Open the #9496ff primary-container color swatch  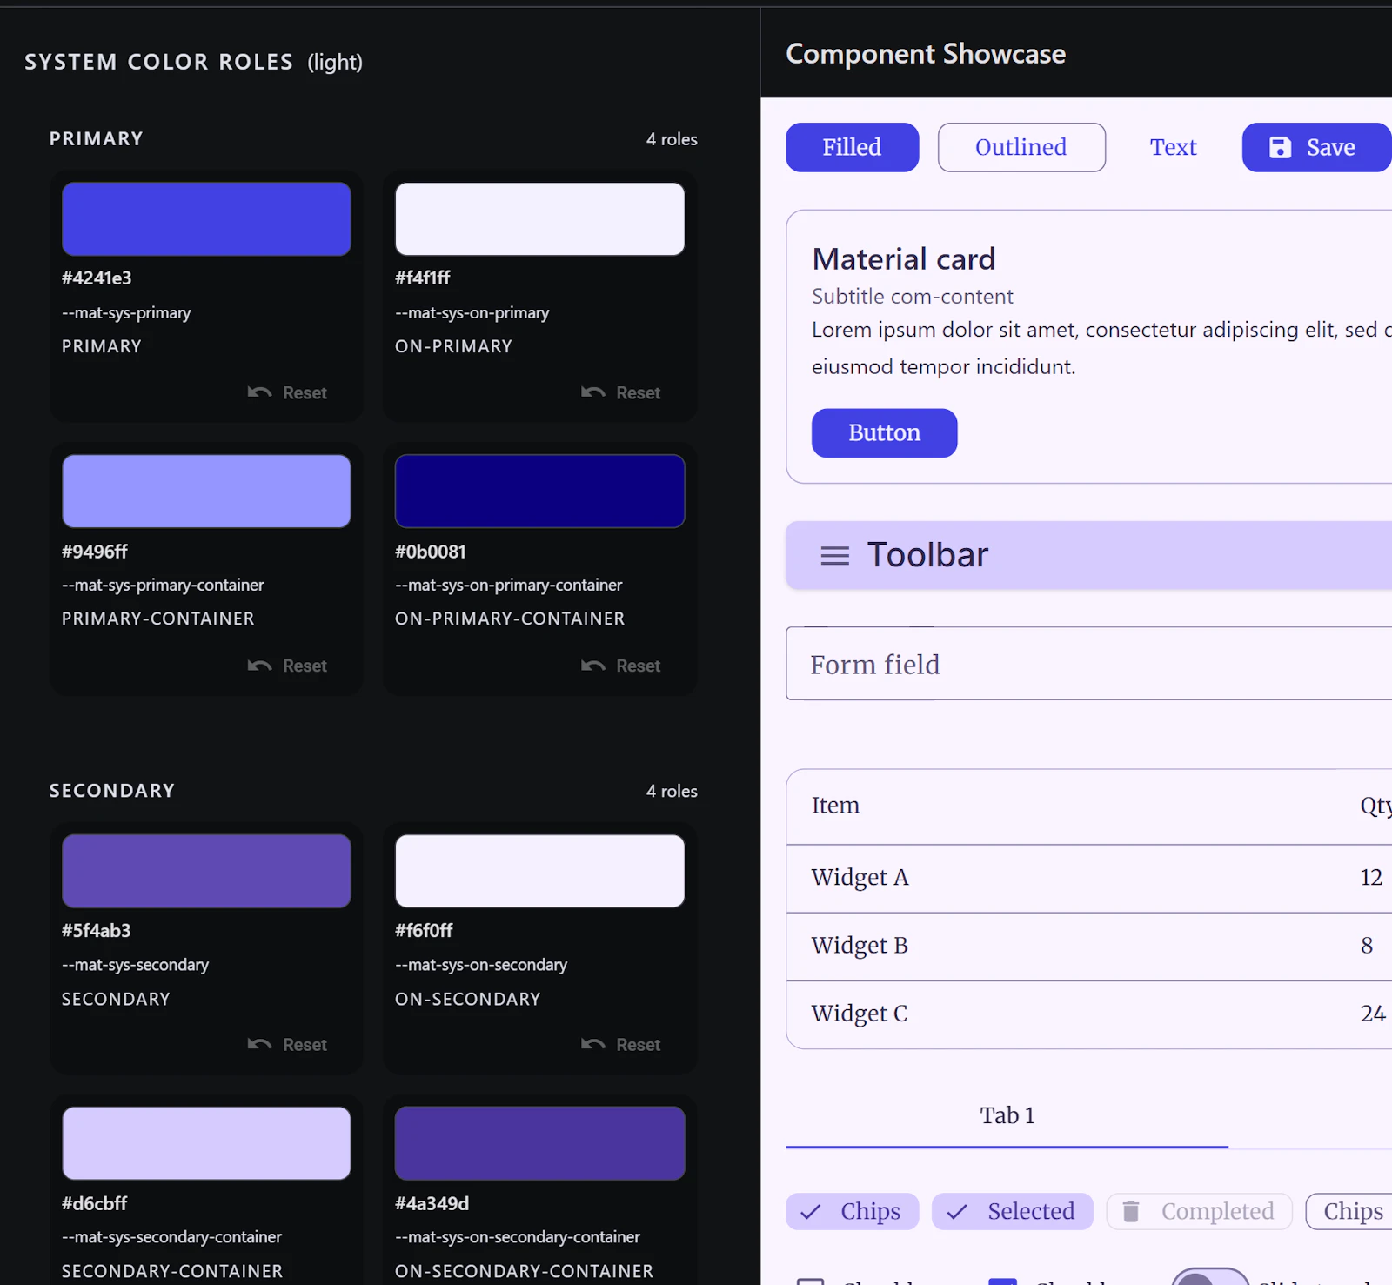coord(206,492)
